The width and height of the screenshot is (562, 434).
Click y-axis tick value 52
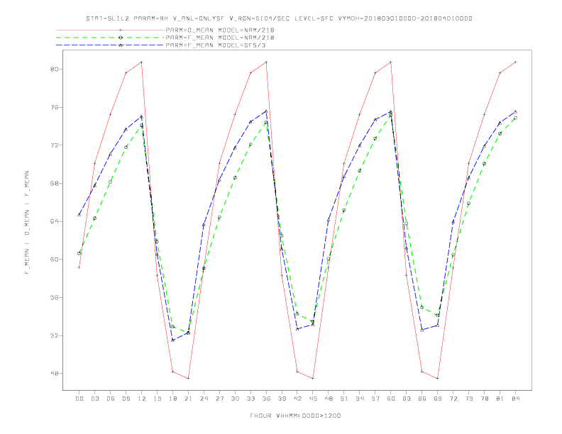click(54, 335)
